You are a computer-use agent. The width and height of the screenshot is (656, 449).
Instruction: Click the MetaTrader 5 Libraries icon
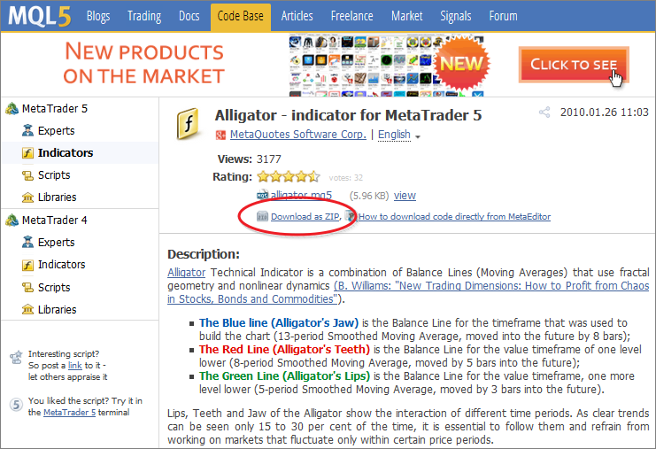[x=27, y=197]
